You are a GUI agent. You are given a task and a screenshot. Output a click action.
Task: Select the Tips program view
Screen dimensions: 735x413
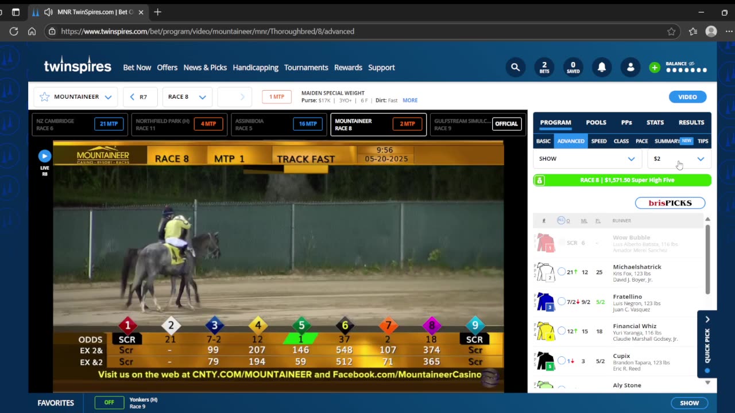coord(703,141)
